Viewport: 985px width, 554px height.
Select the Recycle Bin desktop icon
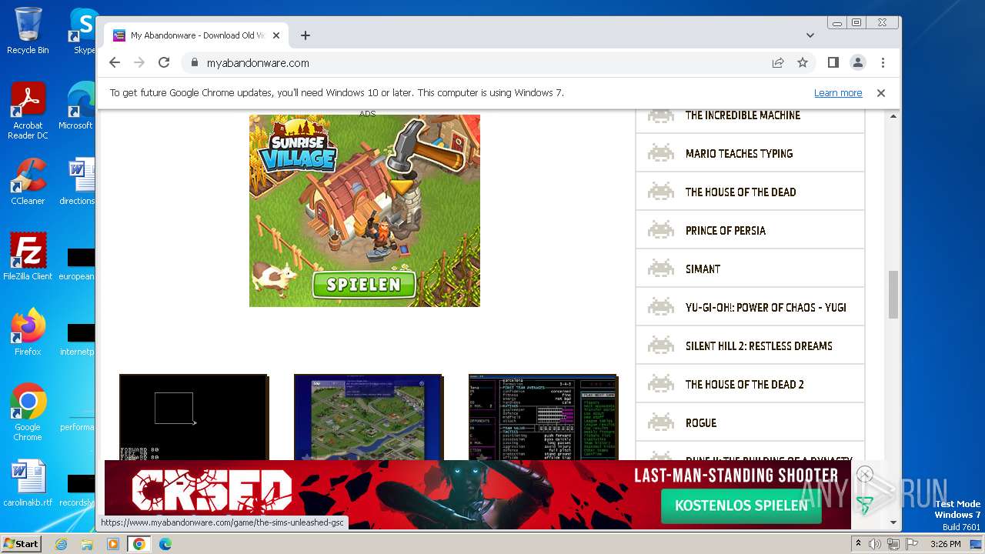[x=28, y=31]
